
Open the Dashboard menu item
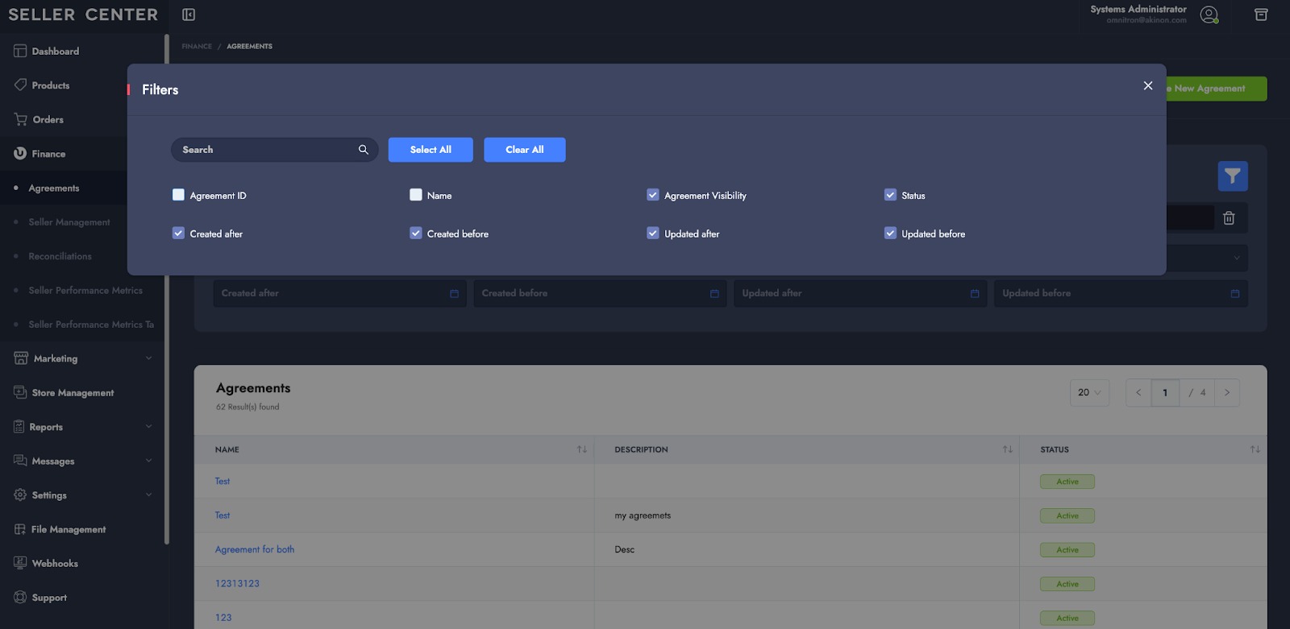point(55,52)
